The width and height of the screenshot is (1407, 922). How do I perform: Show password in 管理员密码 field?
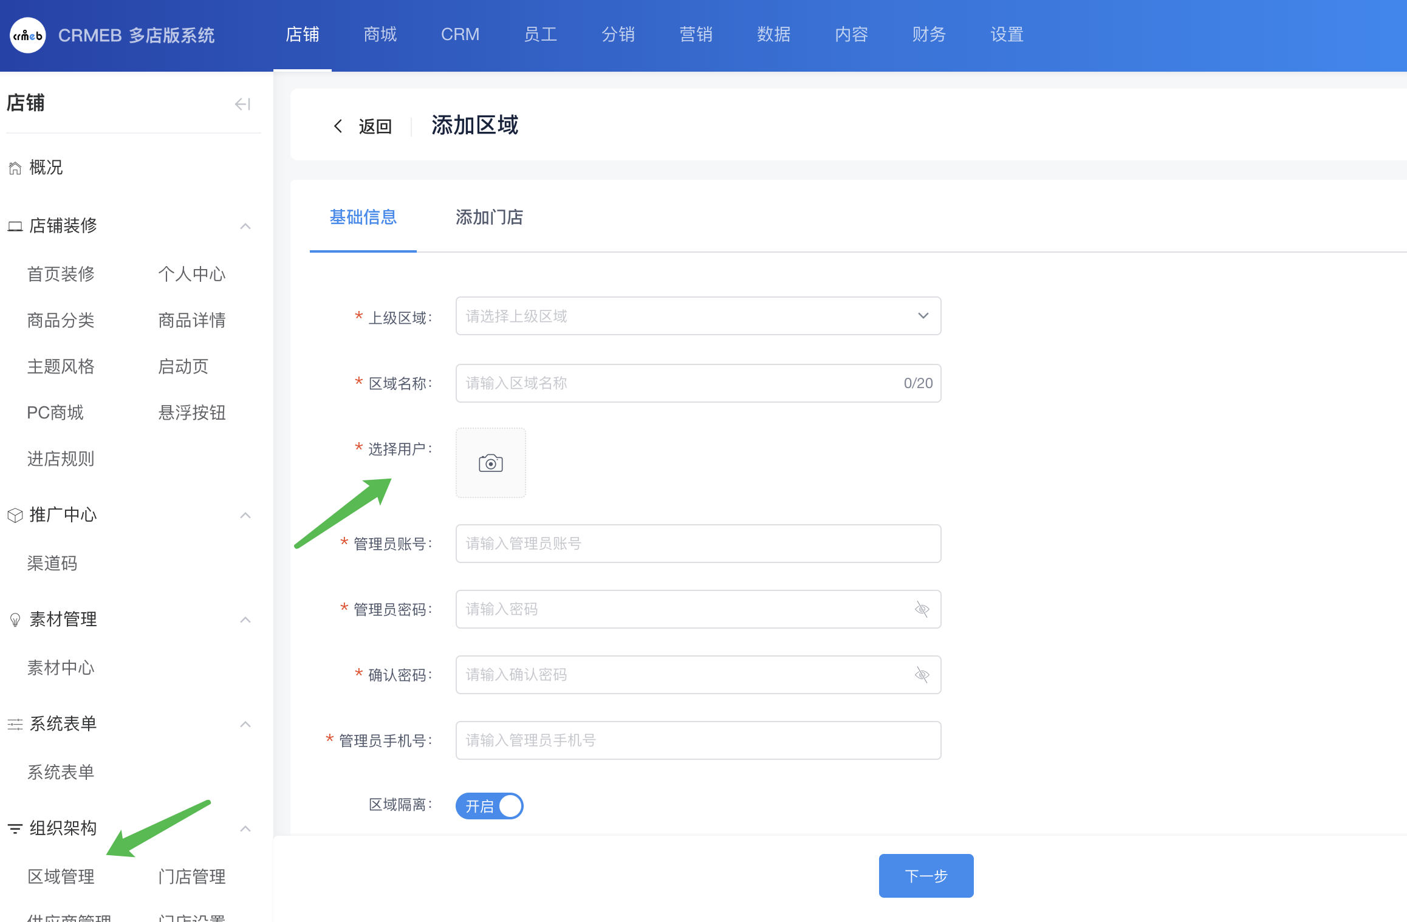point(922,609)
